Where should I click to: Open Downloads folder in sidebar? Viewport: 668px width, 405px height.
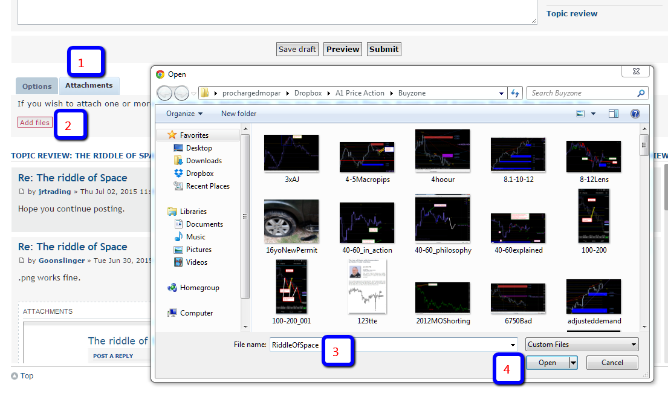tap(204, 161)
